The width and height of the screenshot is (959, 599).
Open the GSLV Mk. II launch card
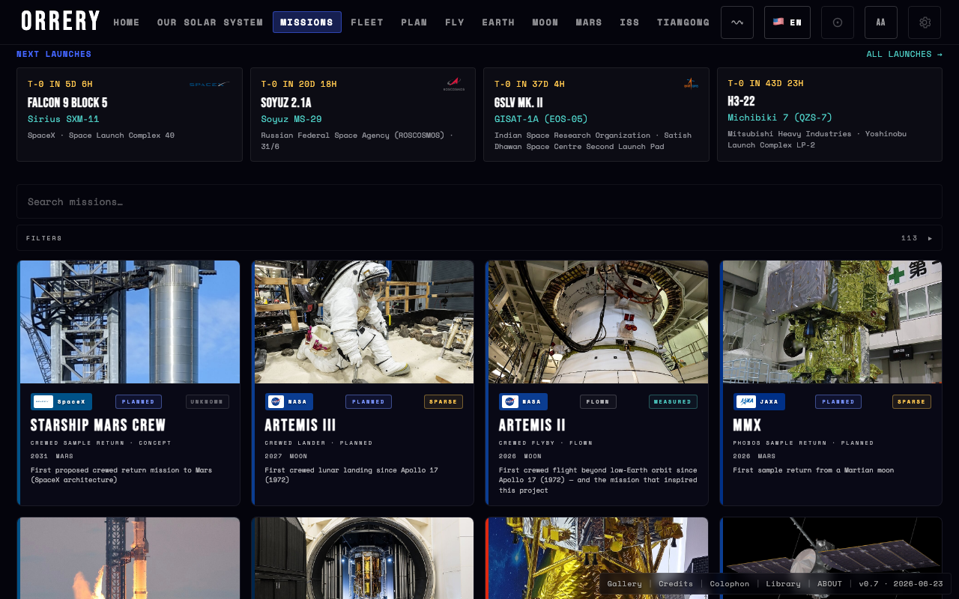[x=596, y=115]
